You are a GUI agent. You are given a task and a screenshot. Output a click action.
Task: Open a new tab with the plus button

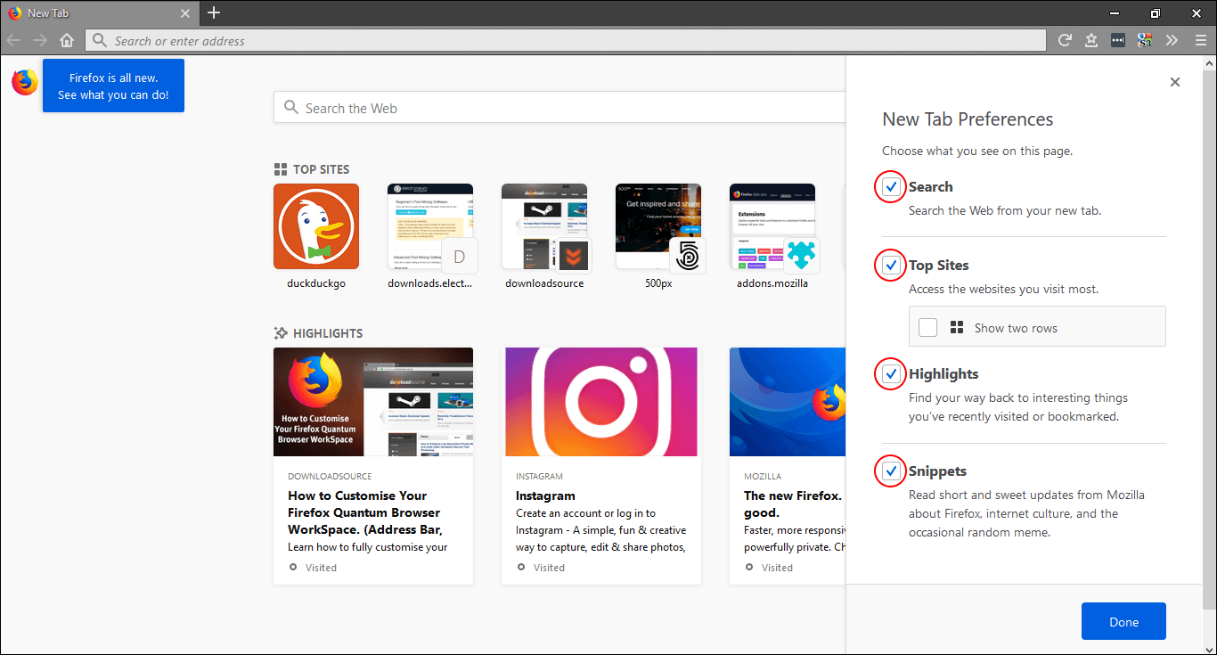point(214,12)
